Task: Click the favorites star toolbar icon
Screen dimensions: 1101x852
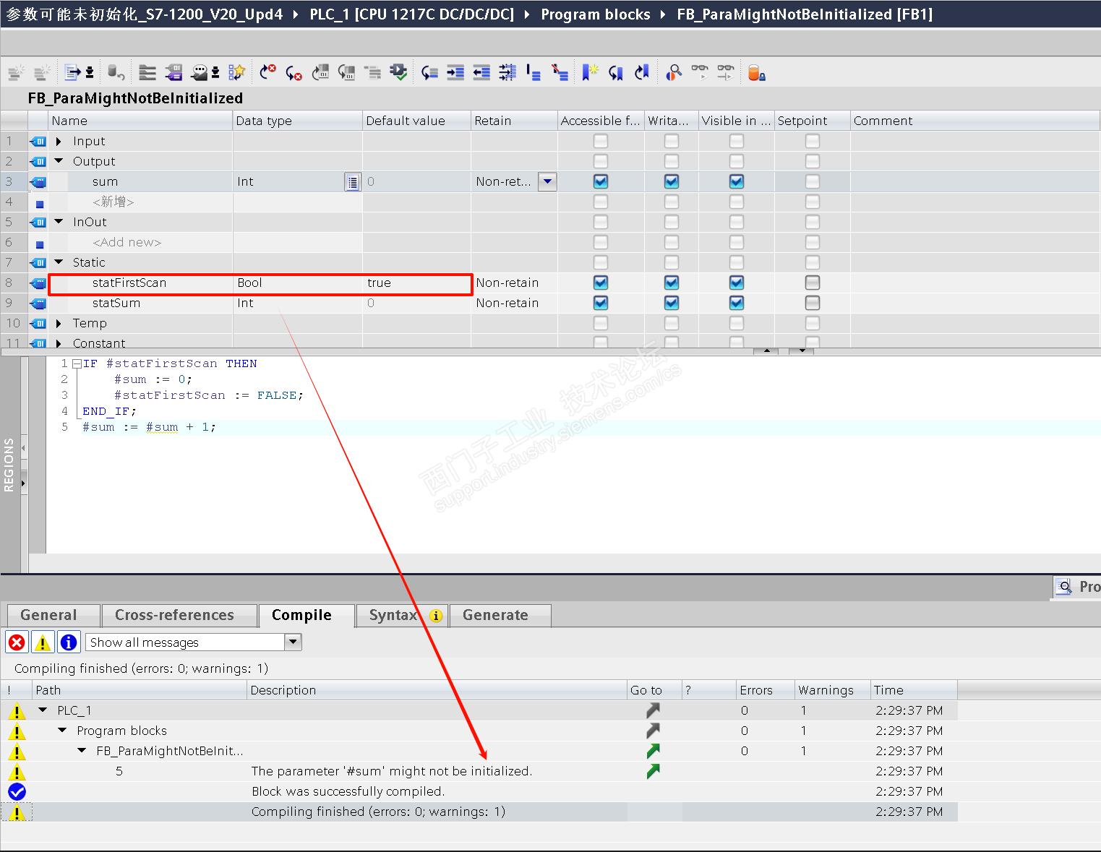Action: 236,72
